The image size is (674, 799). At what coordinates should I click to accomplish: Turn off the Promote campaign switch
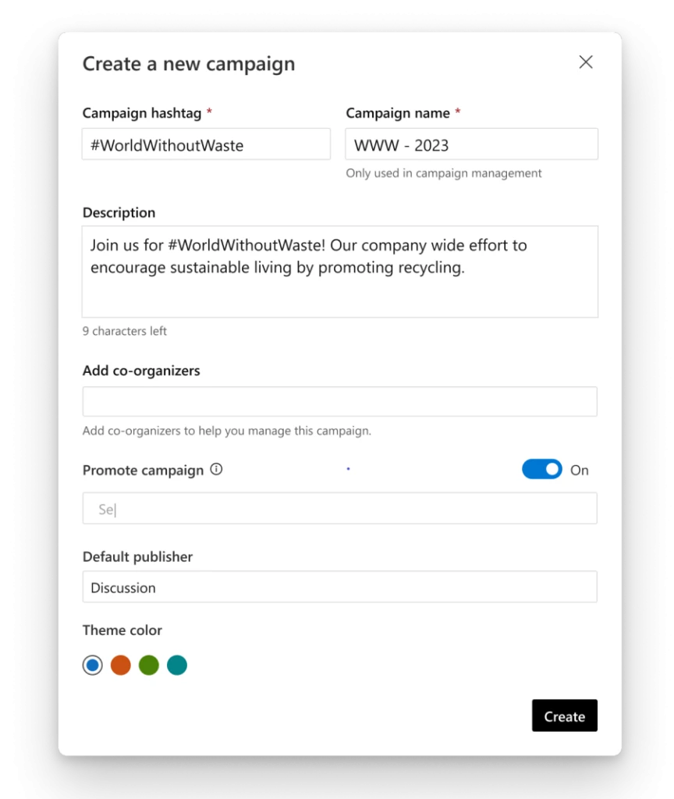coord(541,469)
